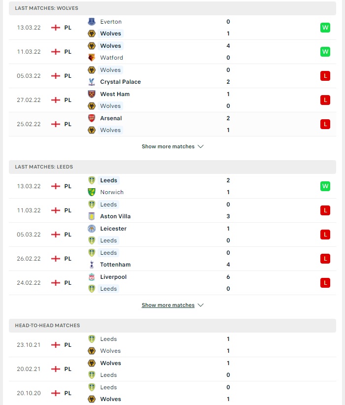Image resolution: width=345 pixels, height=405 pixels.
Task: Open the 23.10.21 Leeds vs Wolves head-to-head
Action: pos(172,345)
